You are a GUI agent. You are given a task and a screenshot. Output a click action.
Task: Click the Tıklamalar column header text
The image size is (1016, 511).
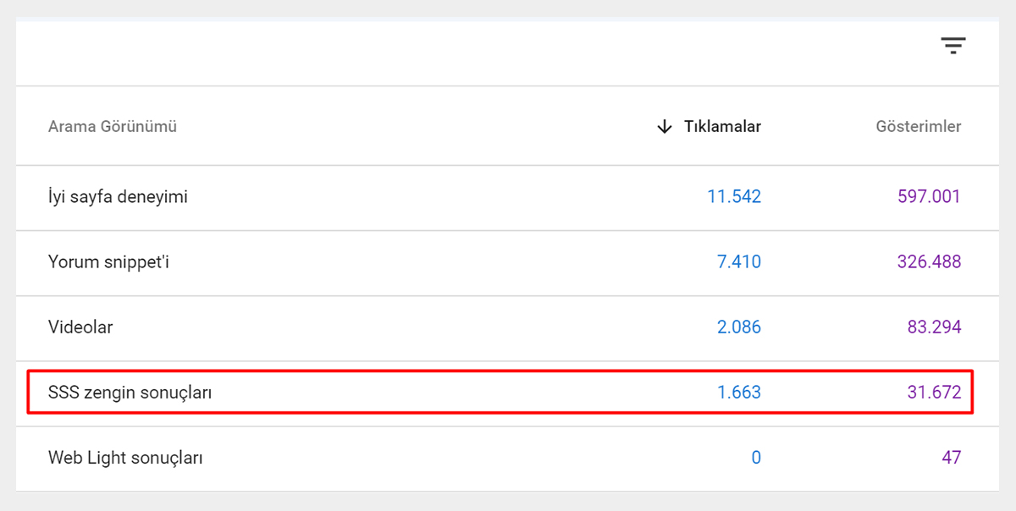pos(722,127)
